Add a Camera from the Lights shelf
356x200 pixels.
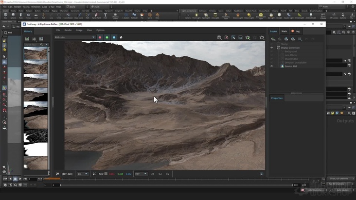tap(188, 16)
